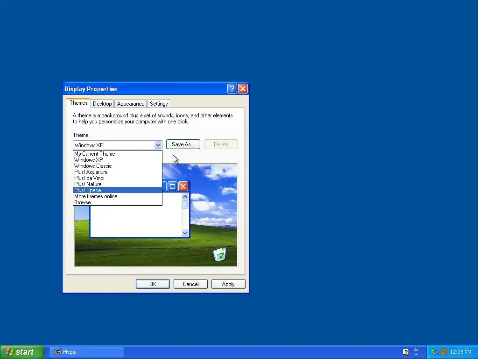Click the 'Save As...' button
The height and width of the screenshot is (359, 478).
tap(183, 144)
